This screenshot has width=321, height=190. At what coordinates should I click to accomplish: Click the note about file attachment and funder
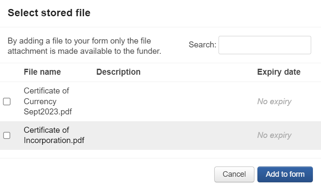tap(85, 46)
